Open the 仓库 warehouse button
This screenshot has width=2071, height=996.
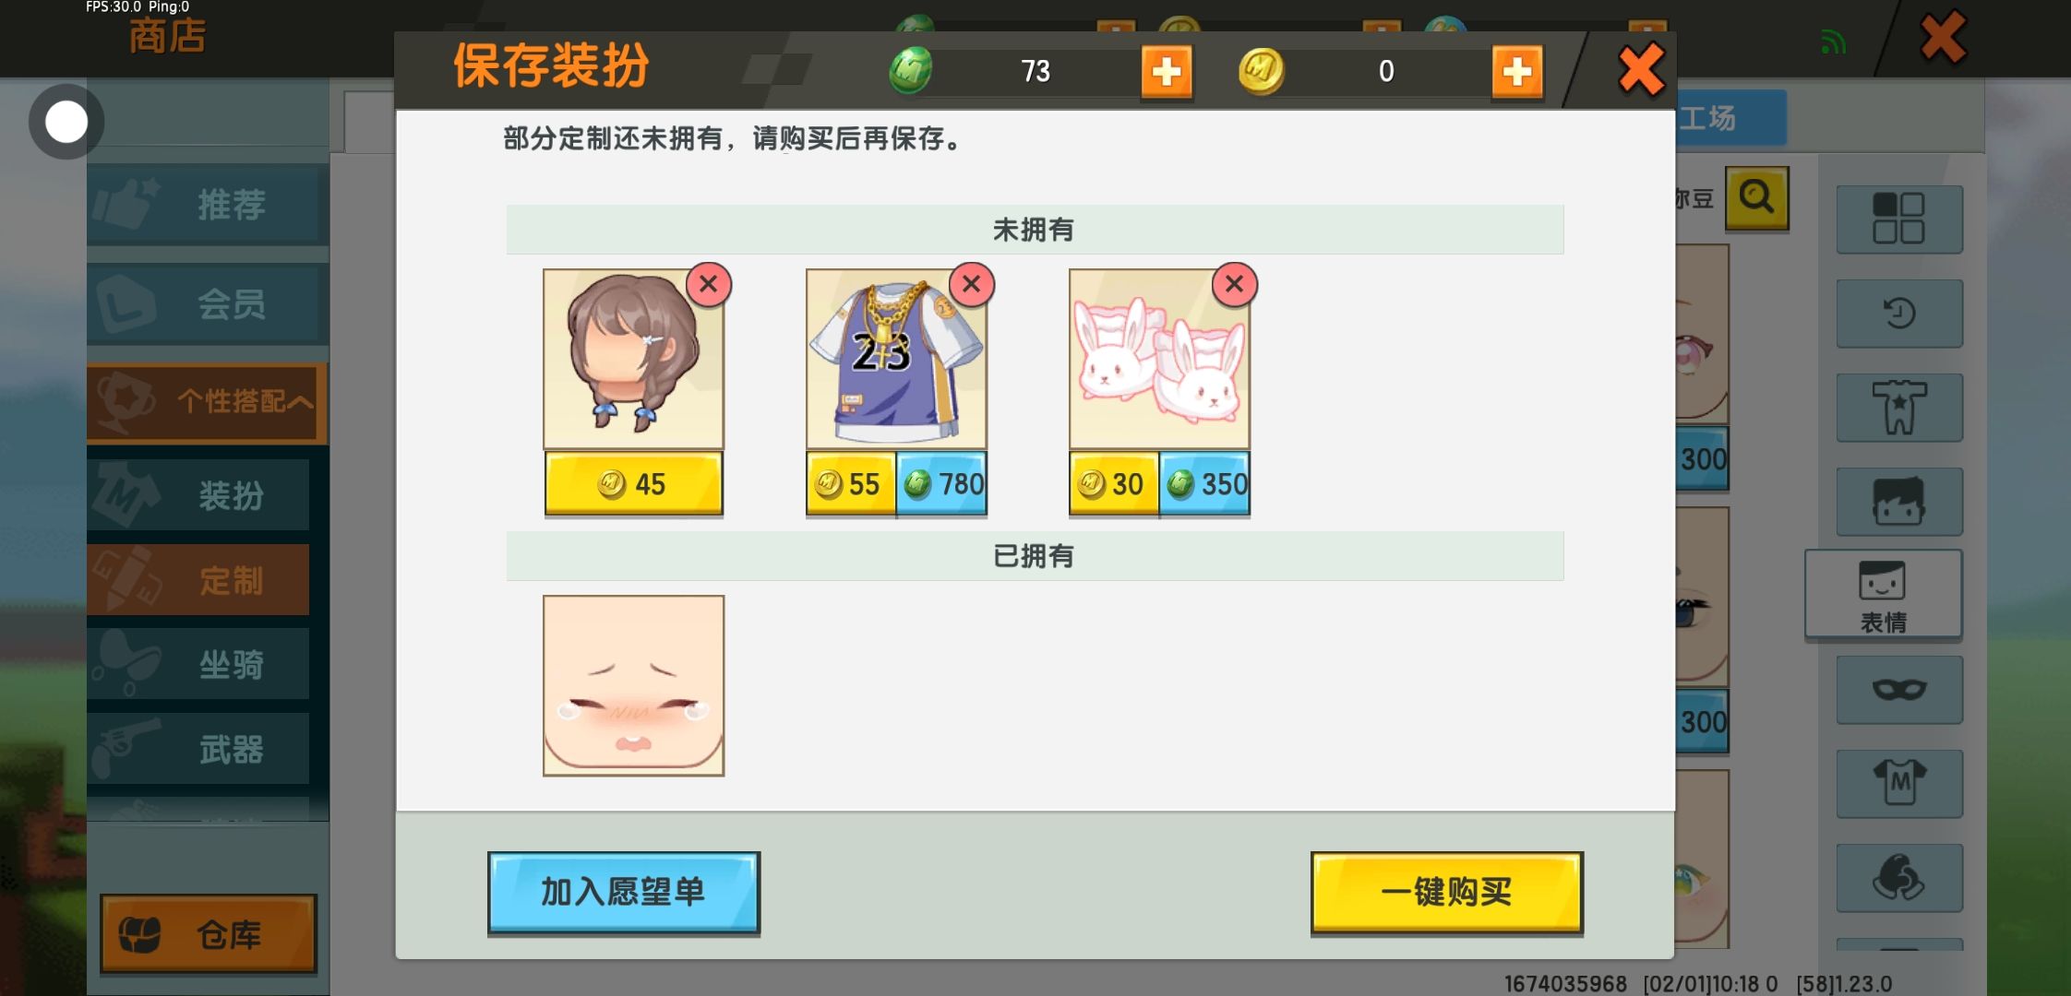pyautogui.click(x=209, y=934)
